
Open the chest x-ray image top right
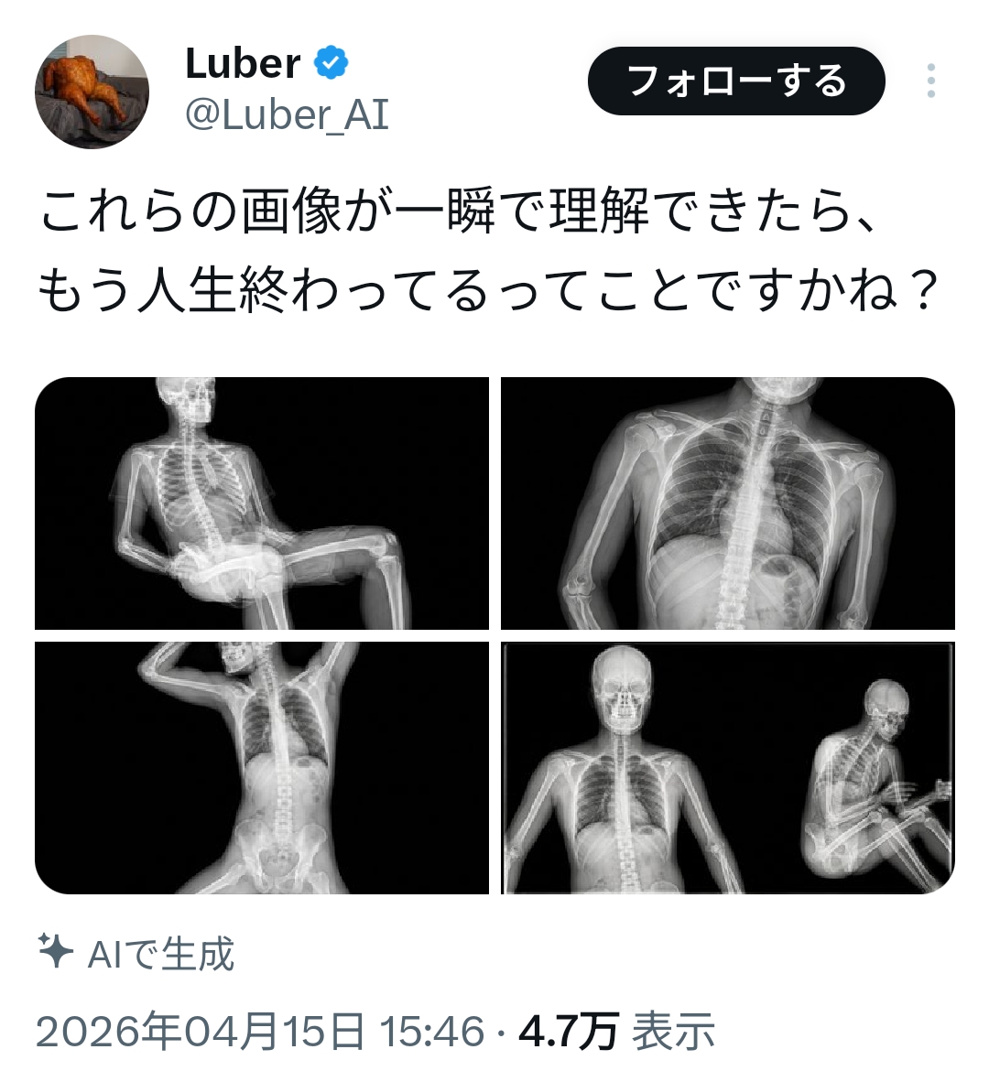click(x=728, y=503)
